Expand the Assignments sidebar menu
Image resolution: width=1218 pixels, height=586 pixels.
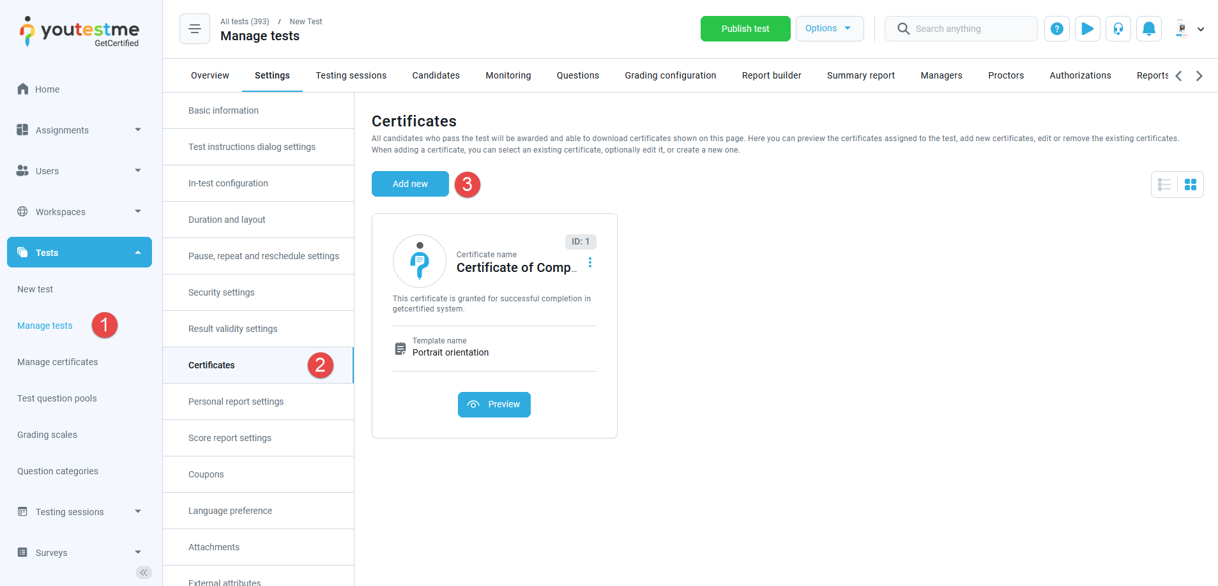coord(79,130)
